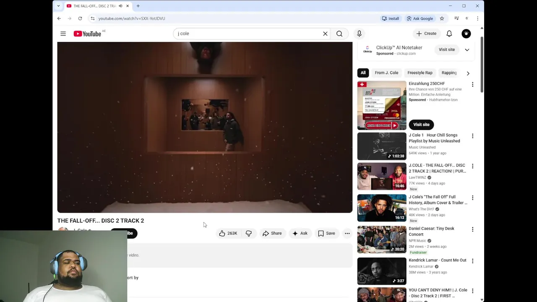Open the Music Unleashed channel name
This screenshot has height=302, width=537.
(x=422, y=147)
